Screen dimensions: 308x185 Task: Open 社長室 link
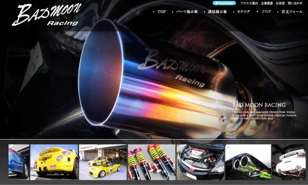[x=280, y=3]
